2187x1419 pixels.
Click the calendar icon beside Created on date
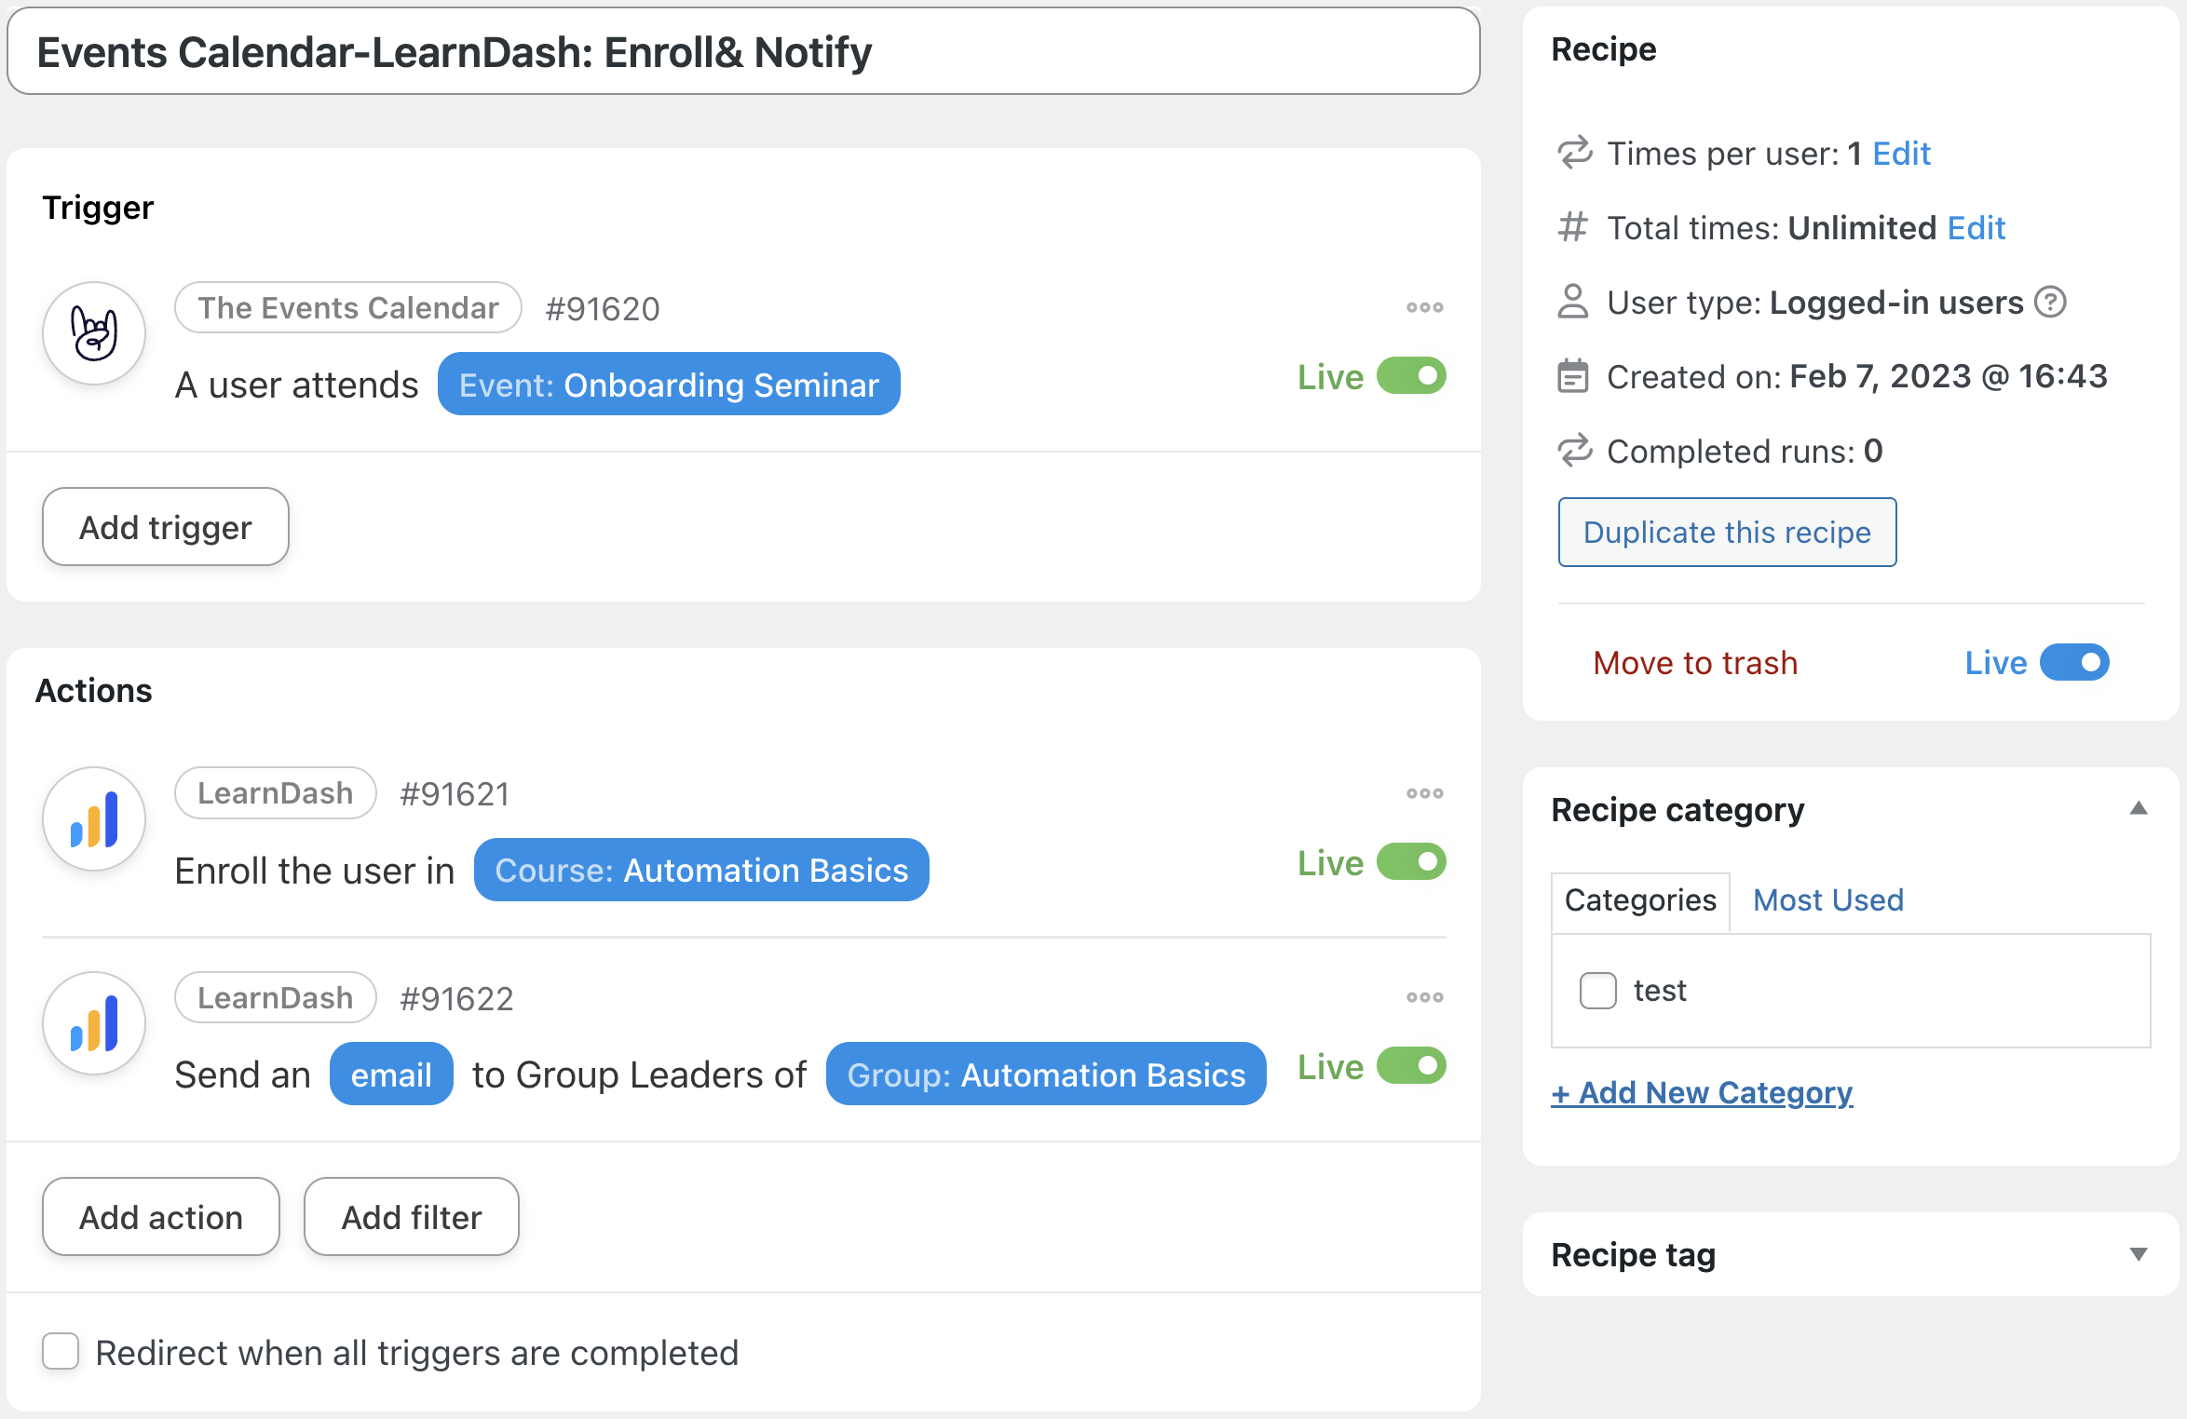1573,376
